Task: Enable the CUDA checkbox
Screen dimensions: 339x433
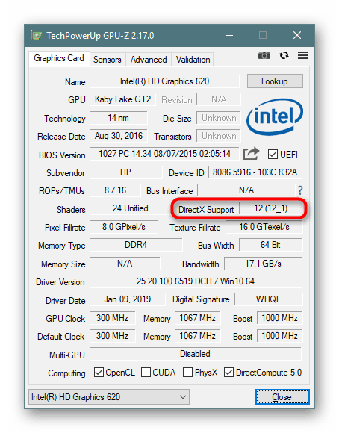Action: pos(146,373)
